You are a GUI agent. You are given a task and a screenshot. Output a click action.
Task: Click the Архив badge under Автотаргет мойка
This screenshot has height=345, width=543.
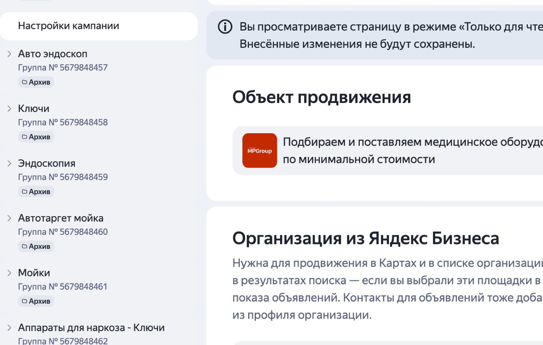point(36,246)
